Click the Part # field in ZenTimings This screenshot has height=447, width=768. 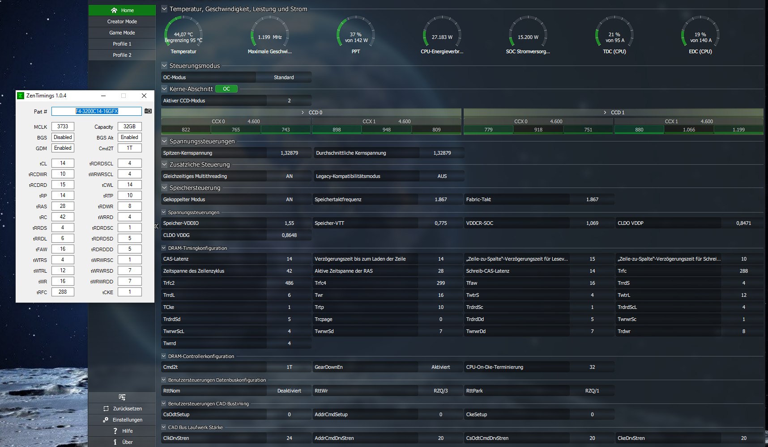click(97, 111)
